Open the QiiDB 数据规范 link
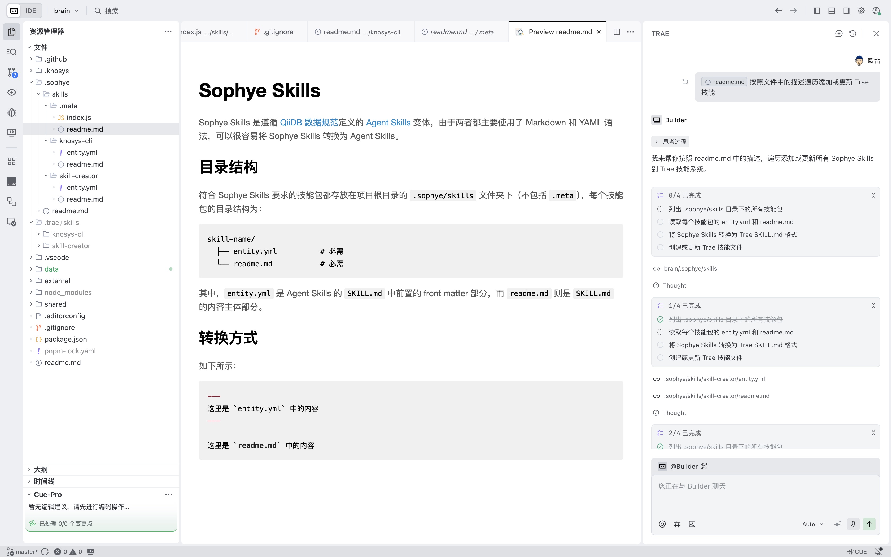 pos(309,122)
